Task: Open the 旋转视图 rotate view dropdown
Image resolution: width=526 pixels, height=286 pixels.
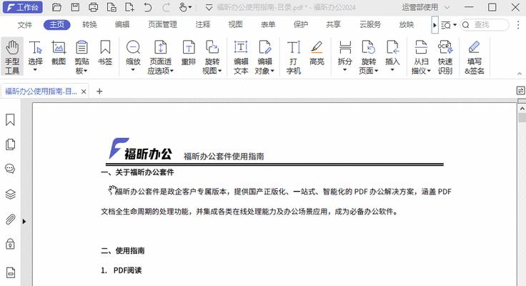Action: (x=212, y=56)
